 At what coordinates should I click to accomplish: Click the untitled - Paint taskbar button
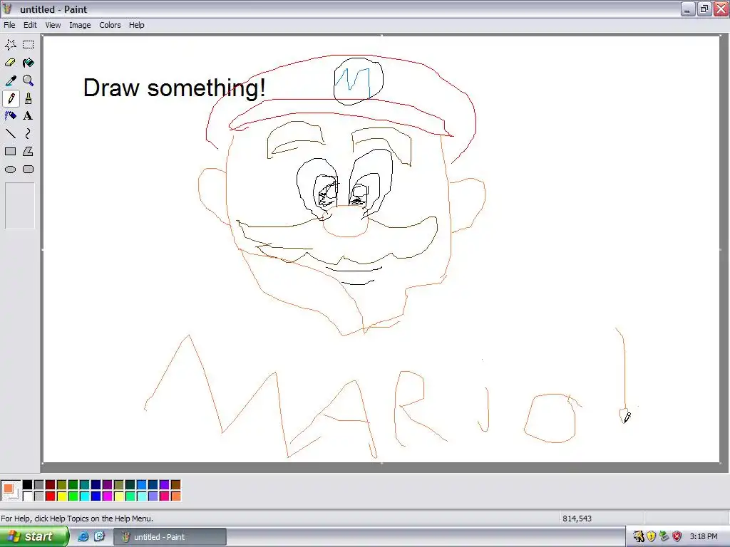pos(170,537)
